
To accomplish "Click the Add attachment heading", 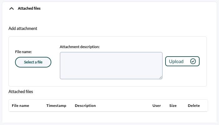I will click(23, 28).
